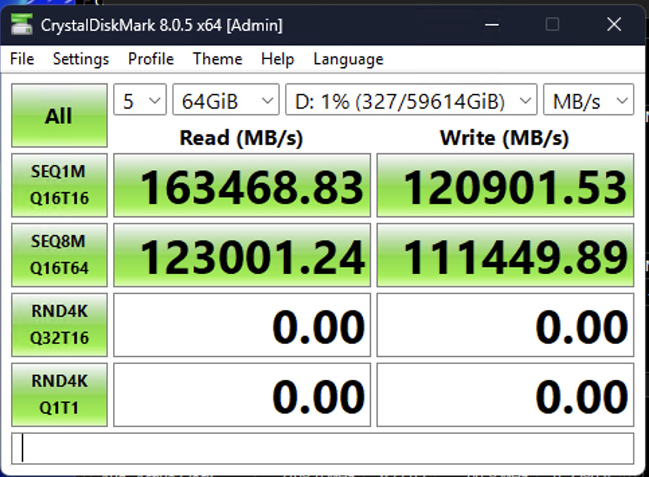Open the Settings menu
This screenshot has height=477, width=649.
81,59
